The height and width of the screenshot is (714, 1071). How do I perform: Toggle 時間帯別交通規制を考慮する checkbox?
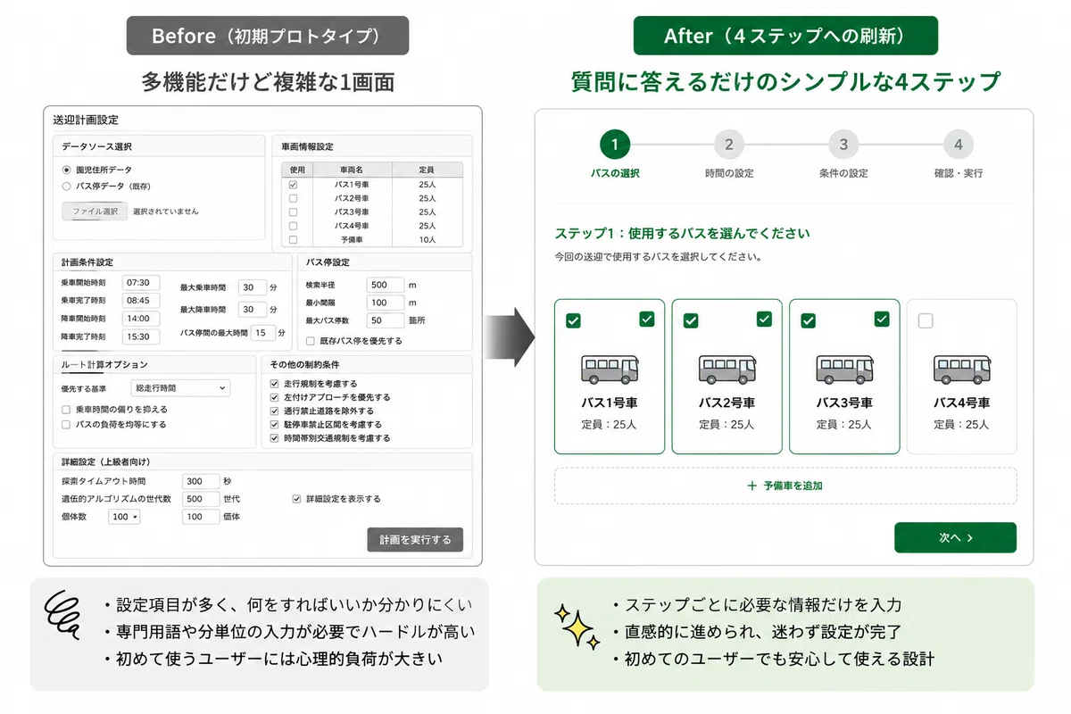click(275, 438)
